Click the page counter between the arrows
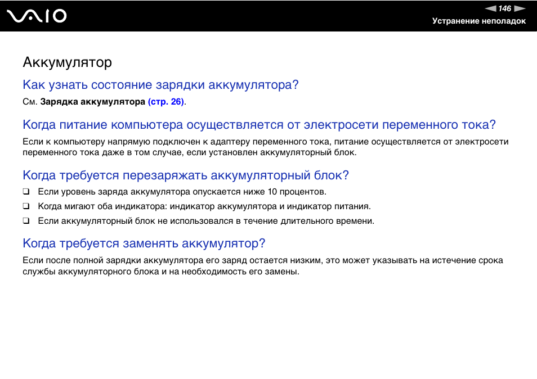This screenshot has width=537, height=379. (x=504, y=8)
